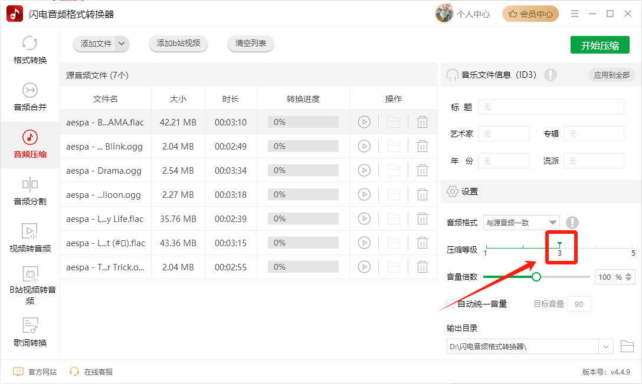
Task: Open the 音频格式 combo box
Action: [x=521, y=223]
